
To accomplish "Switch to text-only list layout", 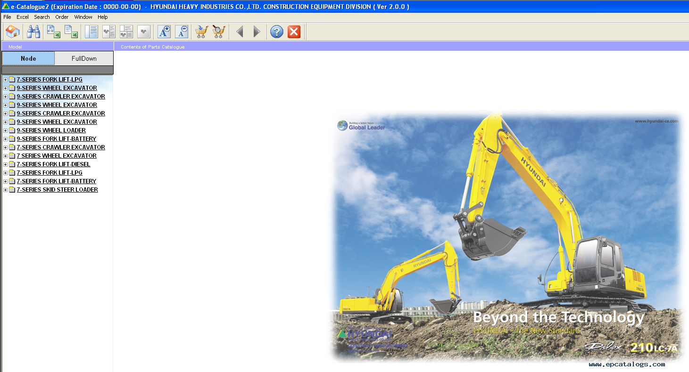I will (x=91, y=32).
